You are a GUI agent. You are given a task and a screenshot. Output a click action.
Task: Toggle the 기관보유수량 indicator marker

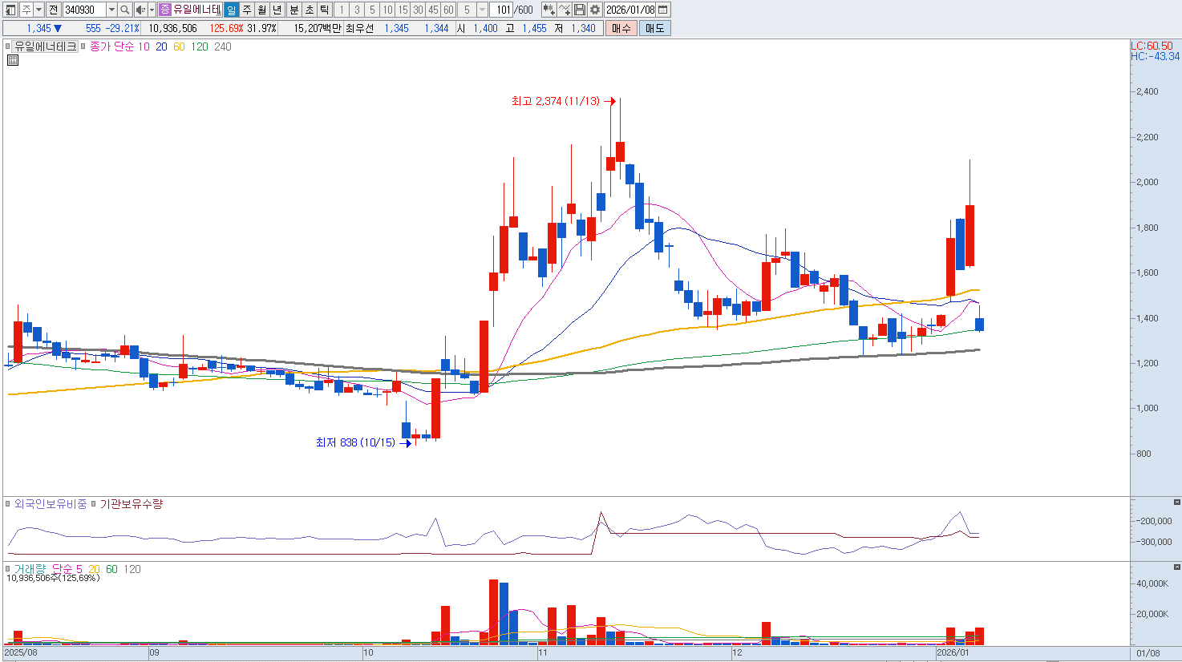point(94,504)
